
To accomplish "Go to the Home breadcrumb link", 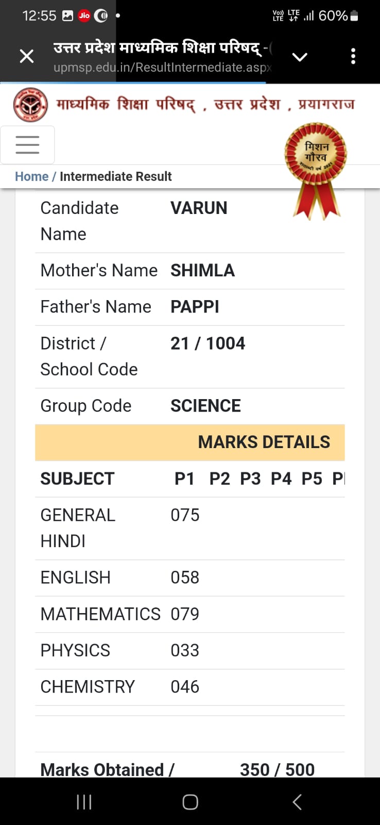I will pos(31,176).
